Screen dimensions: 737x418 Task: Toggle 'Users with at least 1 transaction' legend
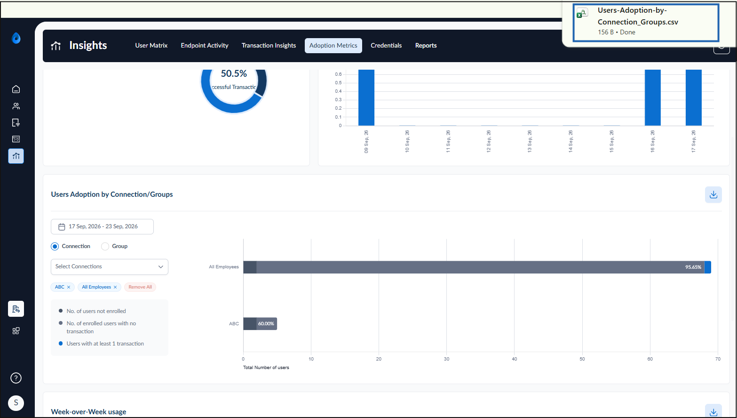tap(101, 344)
